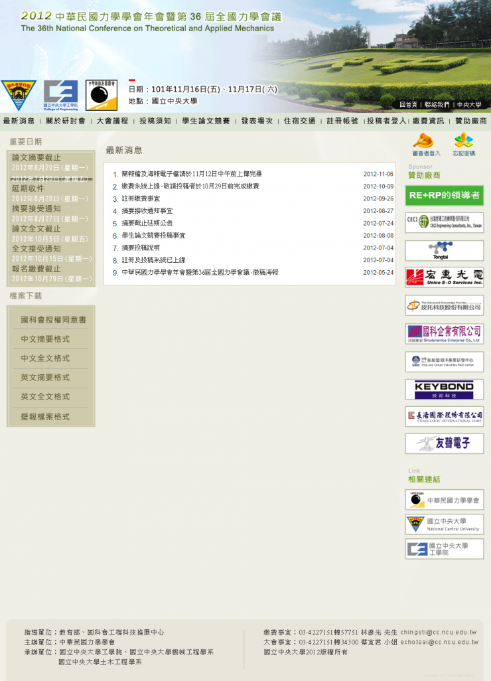Open the 註冊繳費事宜 news item
The image size is (491, 681).
coord(141,198)
